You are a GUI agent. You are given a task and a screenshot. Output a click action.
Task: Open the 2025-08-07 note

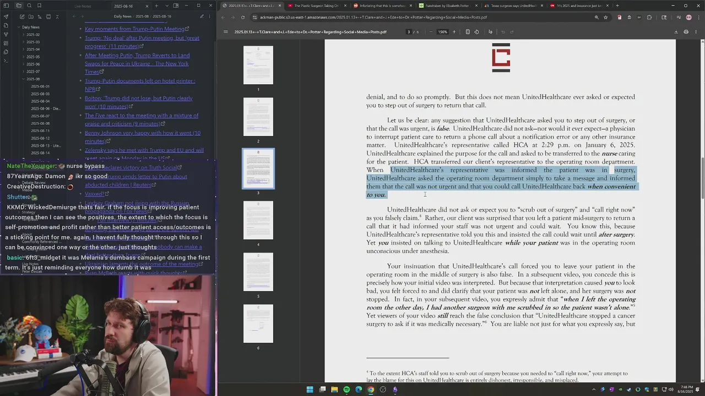40,116
